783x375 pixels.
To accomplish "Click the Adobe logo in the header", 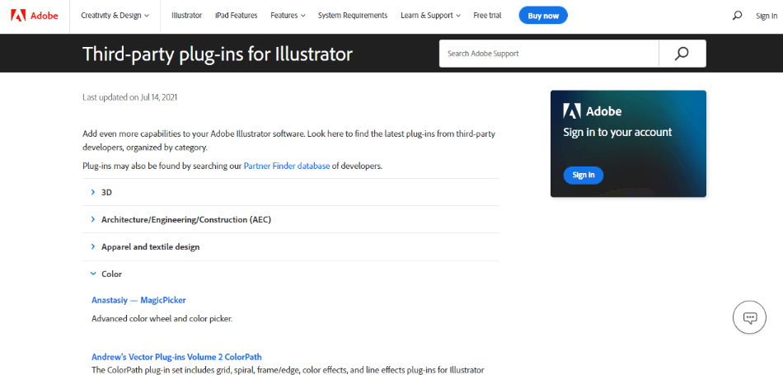I will 35,16.
